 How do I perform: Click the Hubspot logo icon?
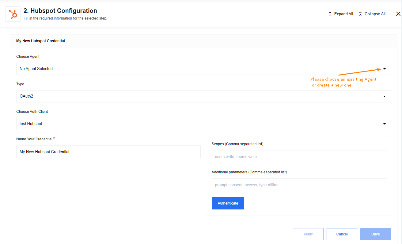pyautogui.click(x=13, y=14)
